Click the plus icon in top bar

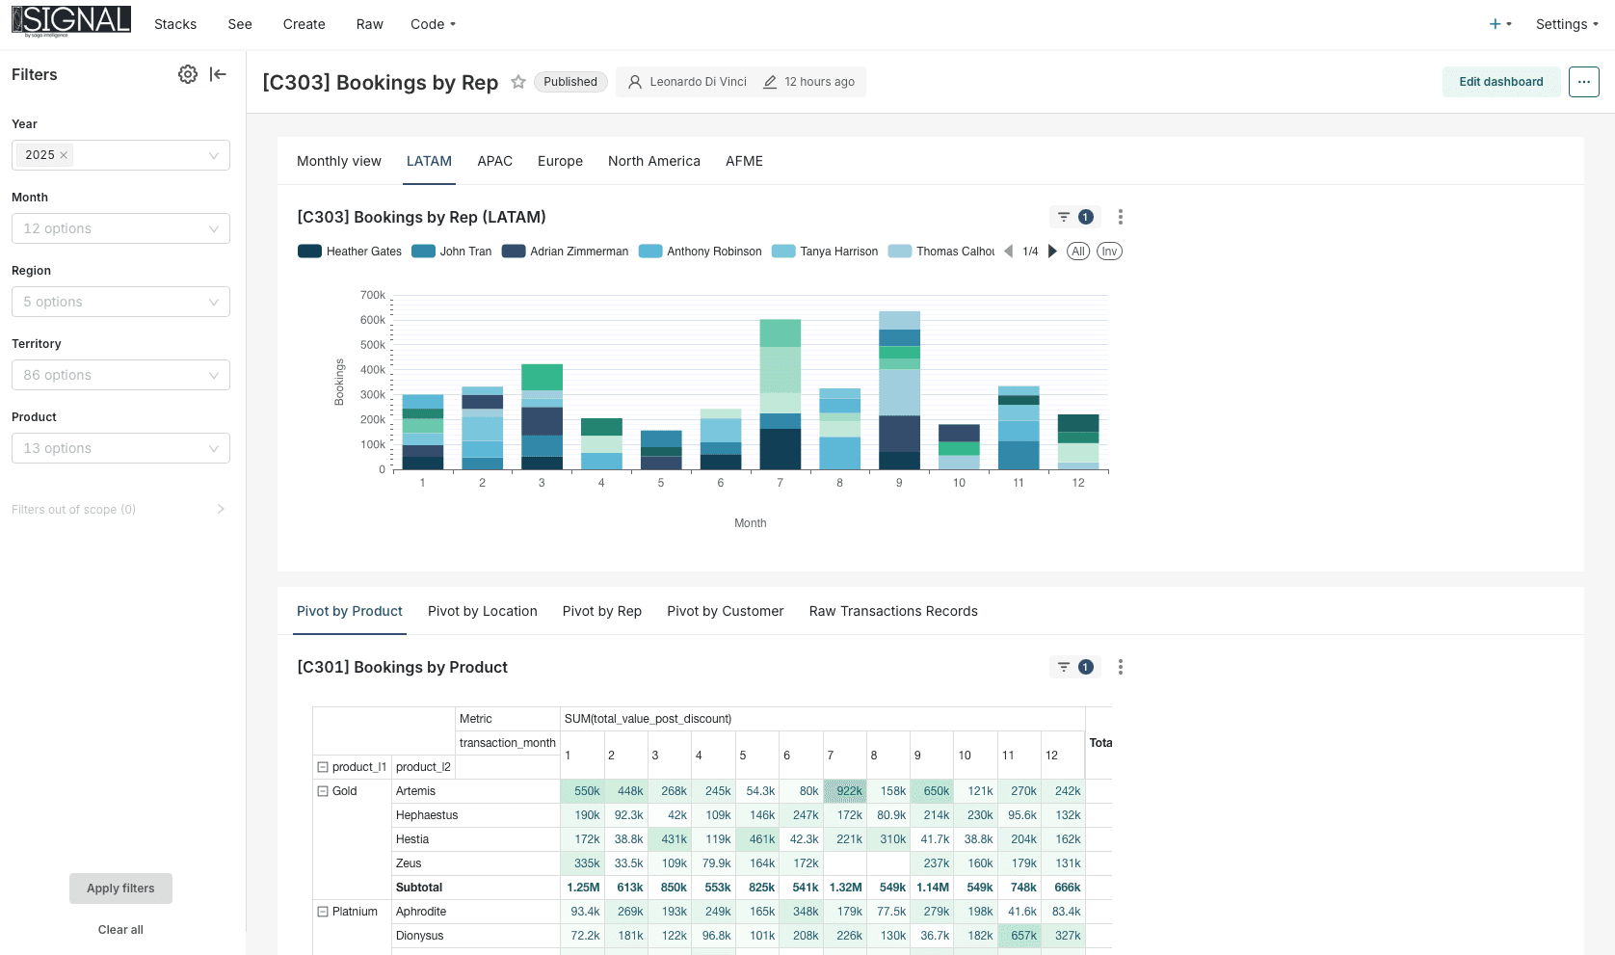point(1496,24)
